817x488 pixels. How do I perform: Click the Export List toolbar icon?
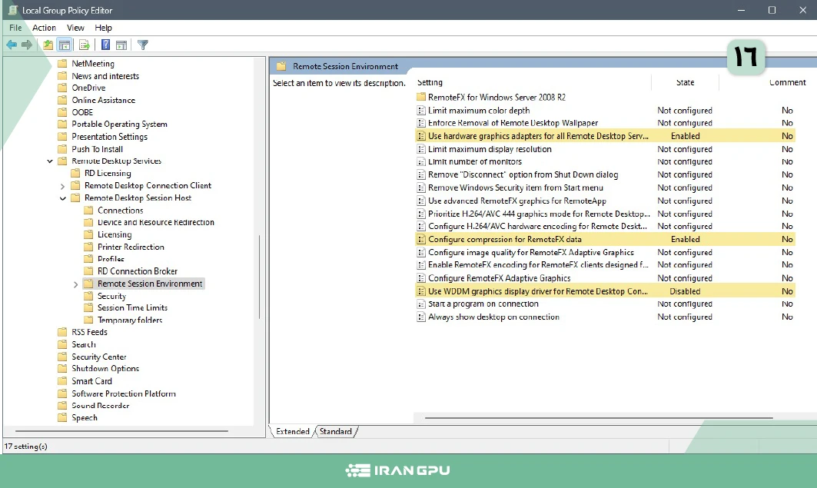pos(85,45)
